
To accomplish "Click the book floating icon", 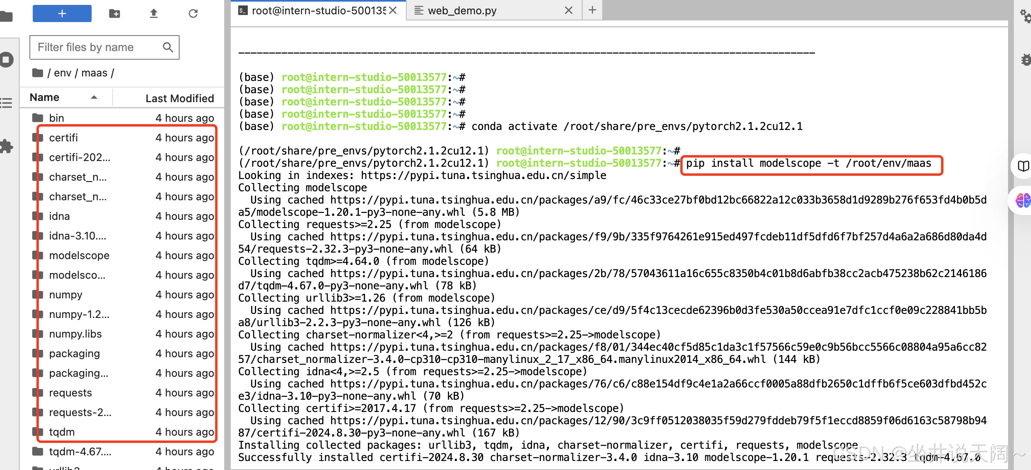I will tap(1023, 166).
